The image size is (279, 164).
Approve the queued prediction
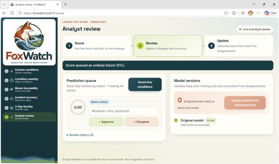[106, 122]
